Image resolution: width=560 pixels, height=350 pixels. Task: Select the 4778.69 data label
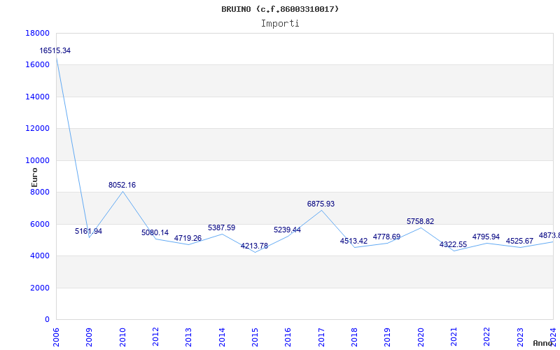386,237
